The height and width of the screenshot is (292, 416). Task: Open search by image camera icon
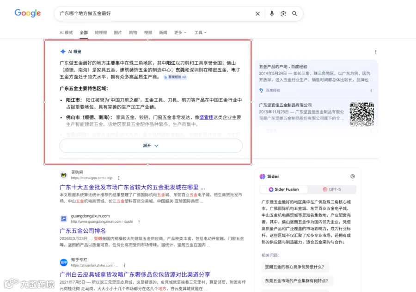point(283,13)
